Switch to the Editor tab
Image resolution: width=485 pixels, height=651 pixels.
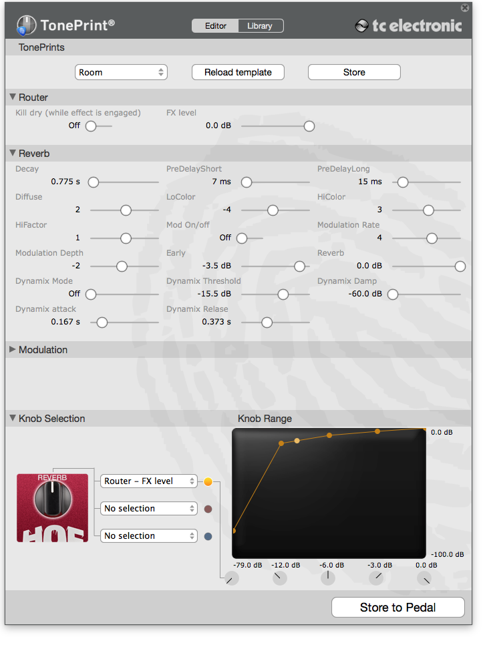tap(215, 26)
